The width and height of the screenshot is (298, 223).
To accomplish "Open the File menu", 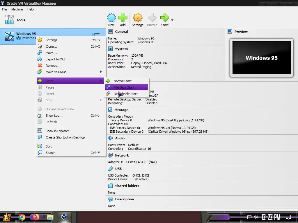I will point(4,9).
